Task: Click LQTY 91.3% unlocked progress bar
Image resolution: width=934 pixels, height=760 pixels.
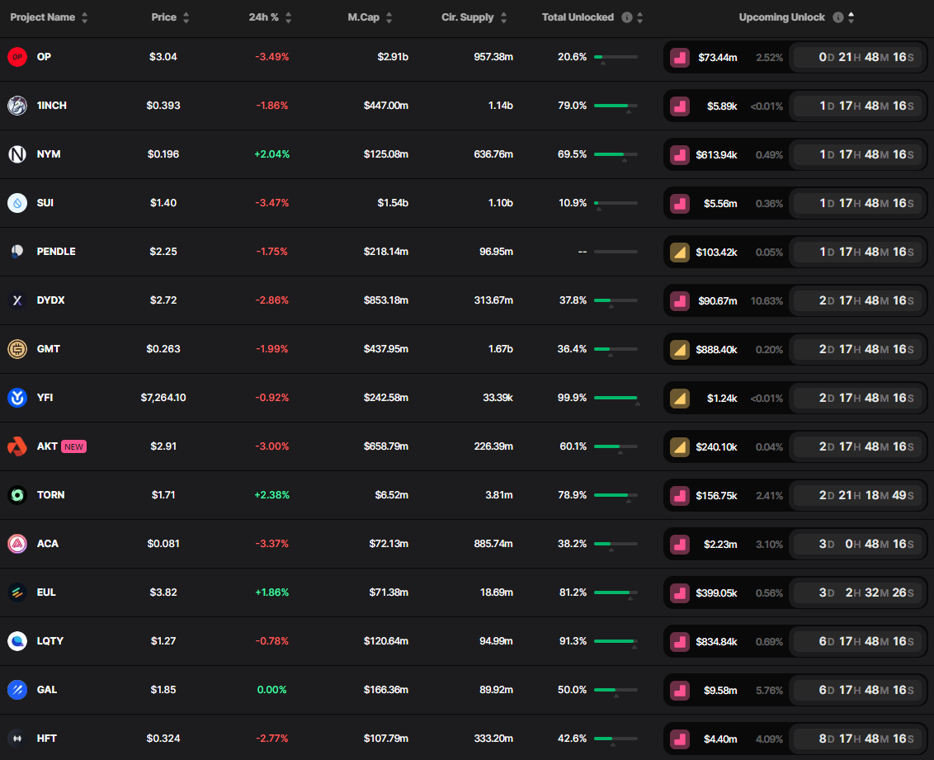Action: click(616, 641)
